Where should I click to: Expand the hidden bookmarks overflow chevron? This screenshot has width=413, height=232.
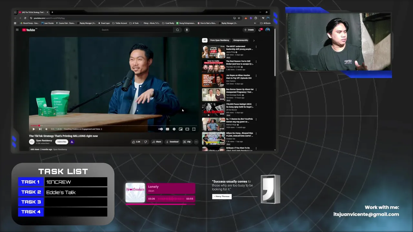coord(255,23)
